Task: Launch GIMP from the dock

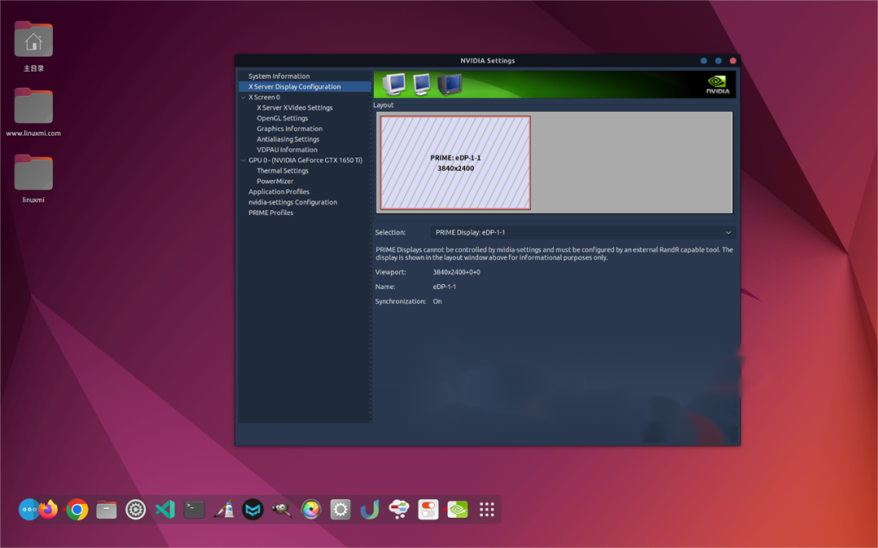Action: (x=281, y=509)
